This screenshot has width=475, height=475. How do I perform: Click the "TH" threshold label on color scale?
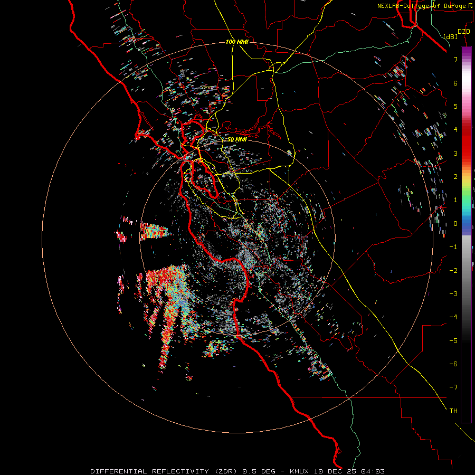[453, 411]
